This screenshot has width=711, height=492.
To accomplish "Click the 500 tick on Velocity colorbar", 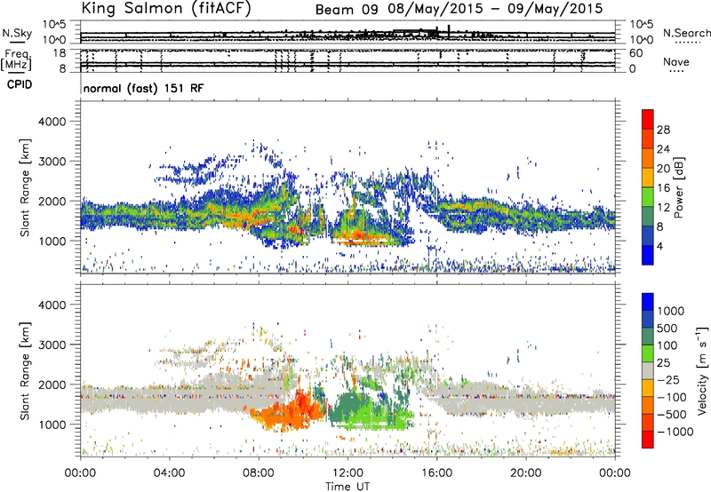I will [667, 328].
